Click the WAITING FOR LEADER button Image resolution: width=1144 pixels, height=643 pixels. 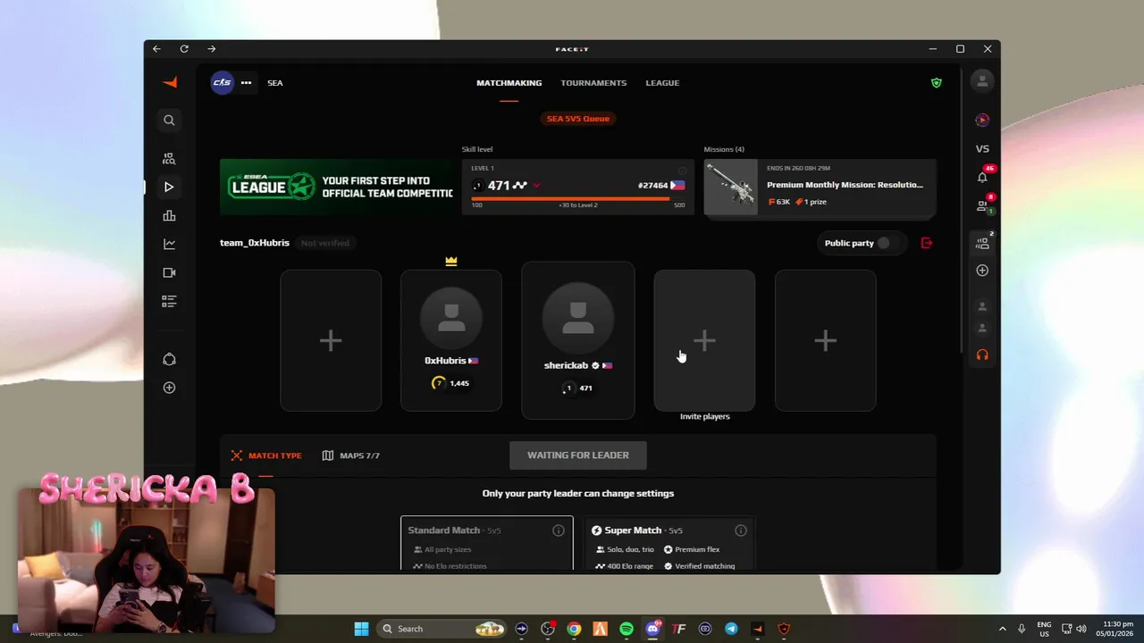578,455
